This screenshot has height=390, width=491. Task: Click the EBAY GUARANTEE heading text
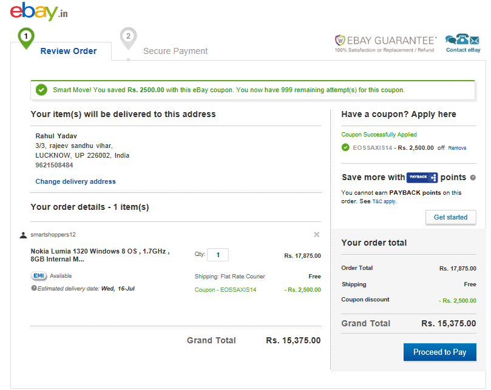coord(391,41)
